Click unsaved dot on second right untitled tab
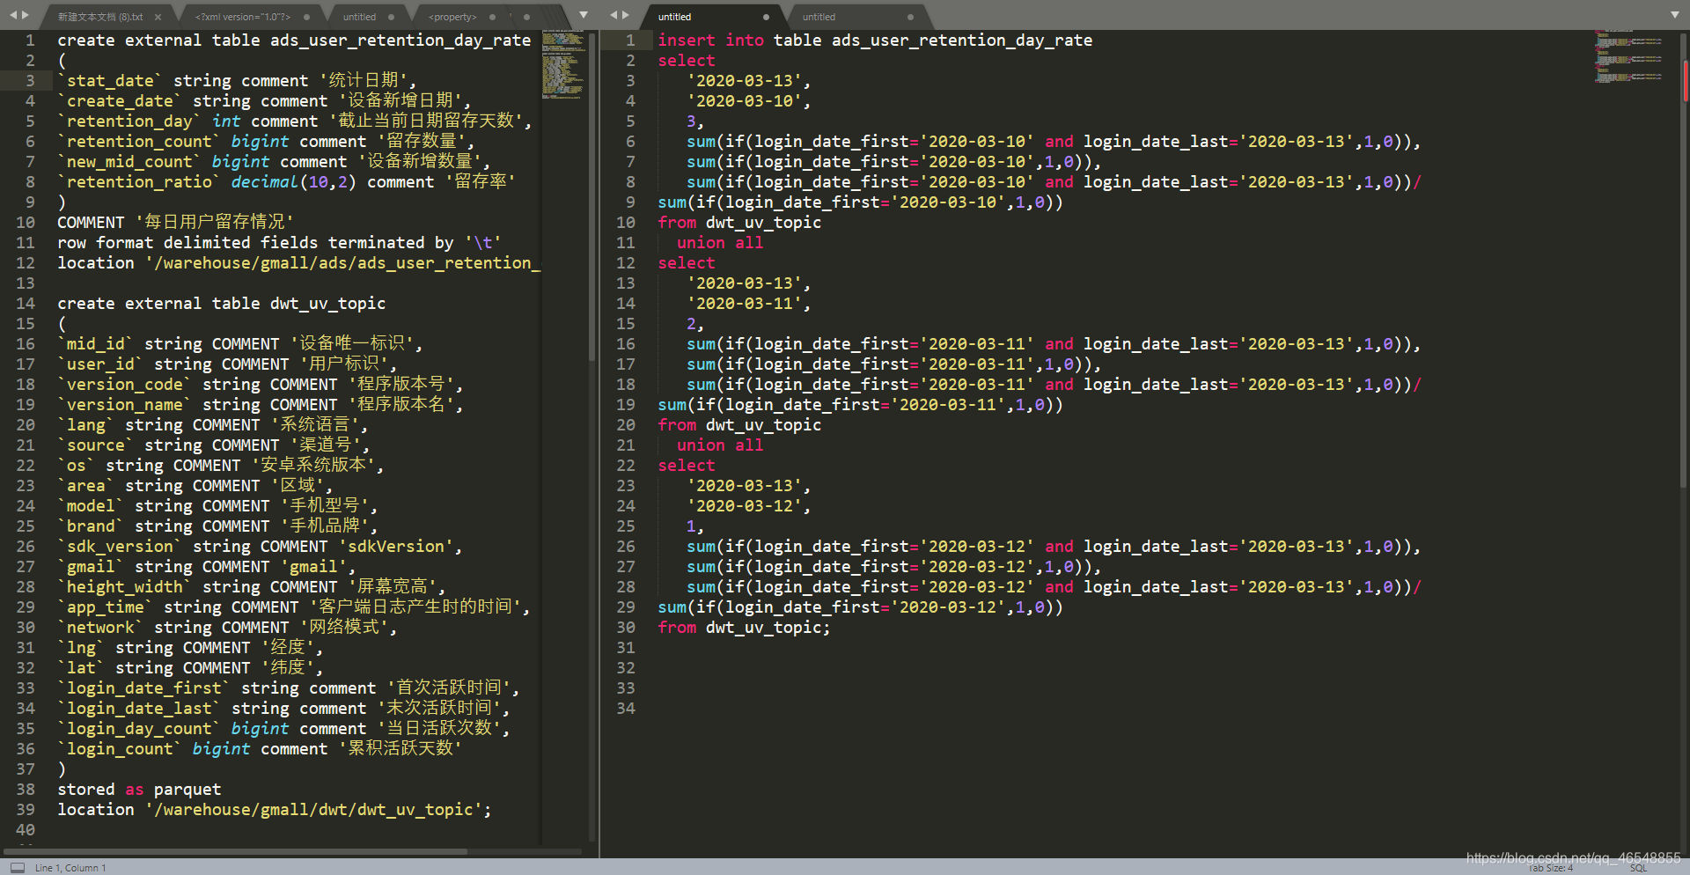 pyautogui.click(x=910, y=17)
